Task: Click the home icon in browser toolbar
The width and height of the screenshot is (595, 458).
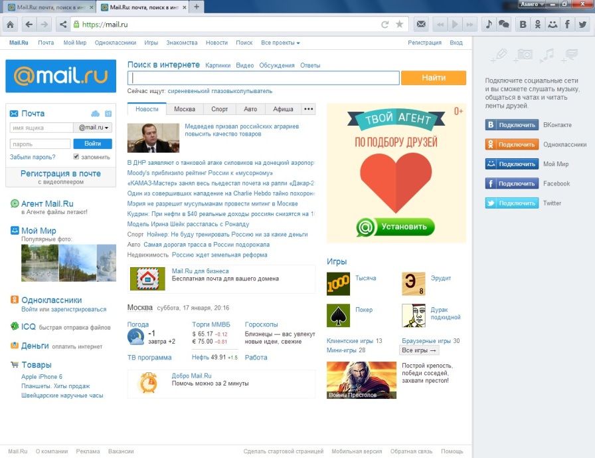Action: (x=11, y=25)
